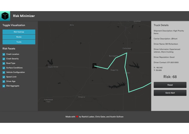Click the Carbondale map label
Image resolution: width=189 pixels, height=134 pixels.
pos(127,48)
